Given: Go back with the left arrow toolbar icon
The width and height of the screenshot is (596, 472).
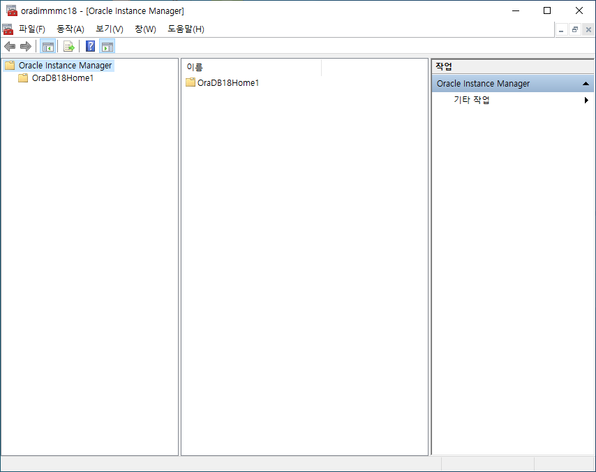Looking at the screenshot, I should click(10, 47).
